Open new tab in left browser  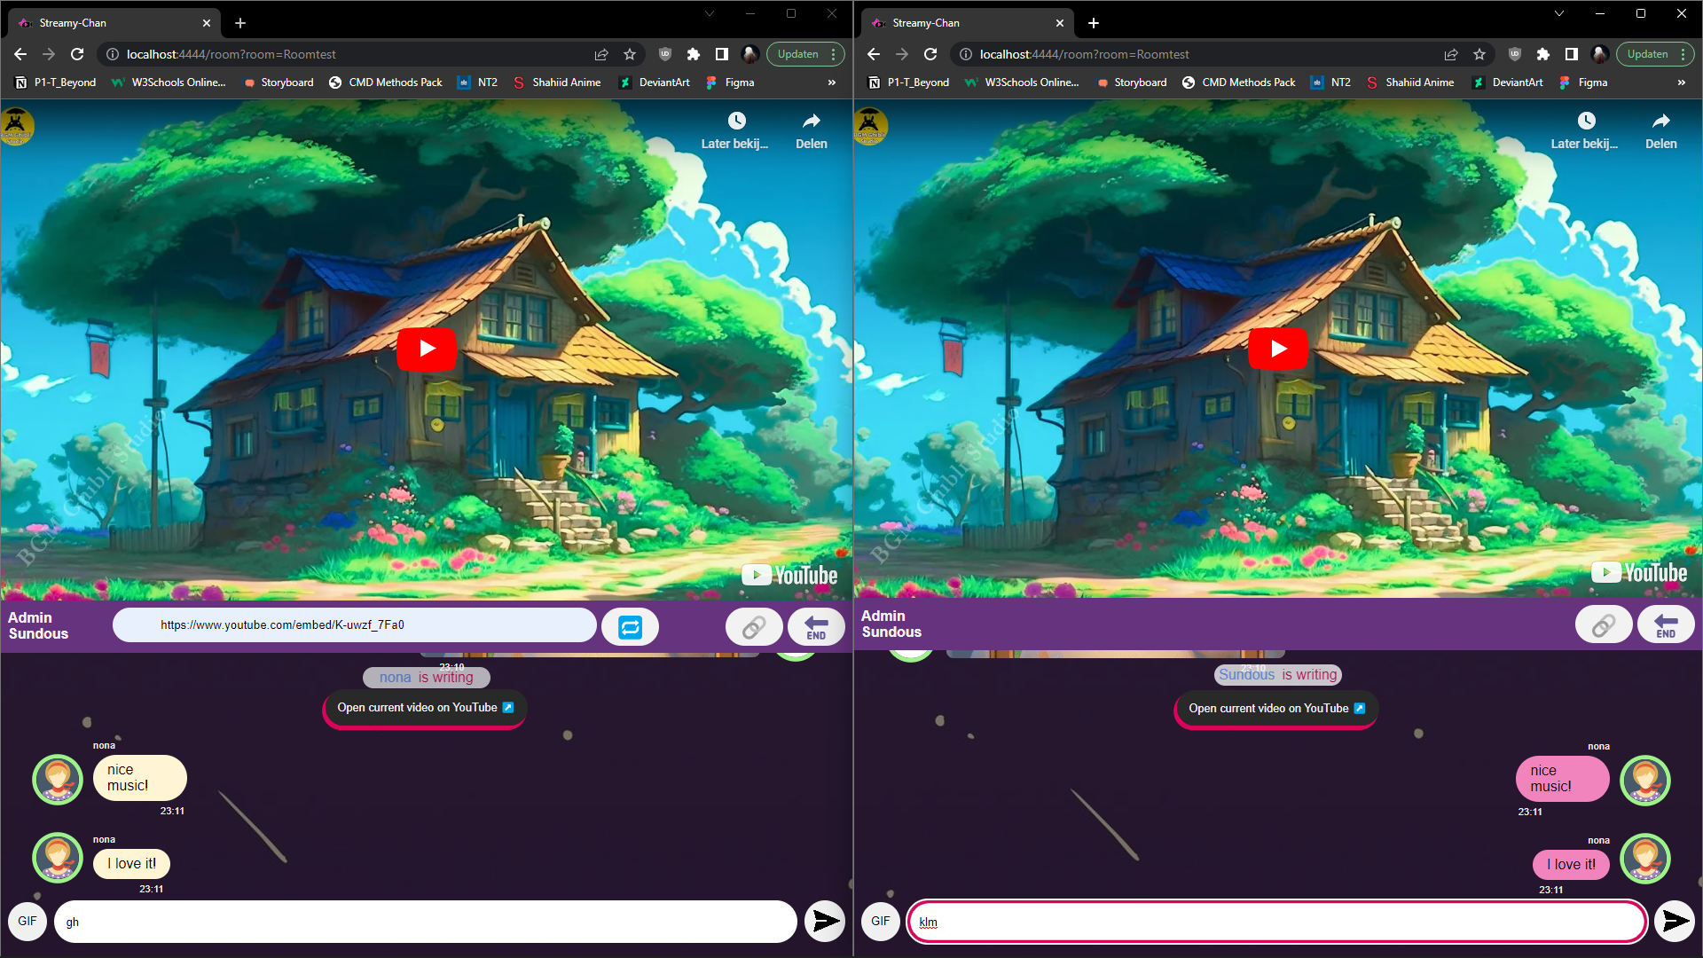240,23
